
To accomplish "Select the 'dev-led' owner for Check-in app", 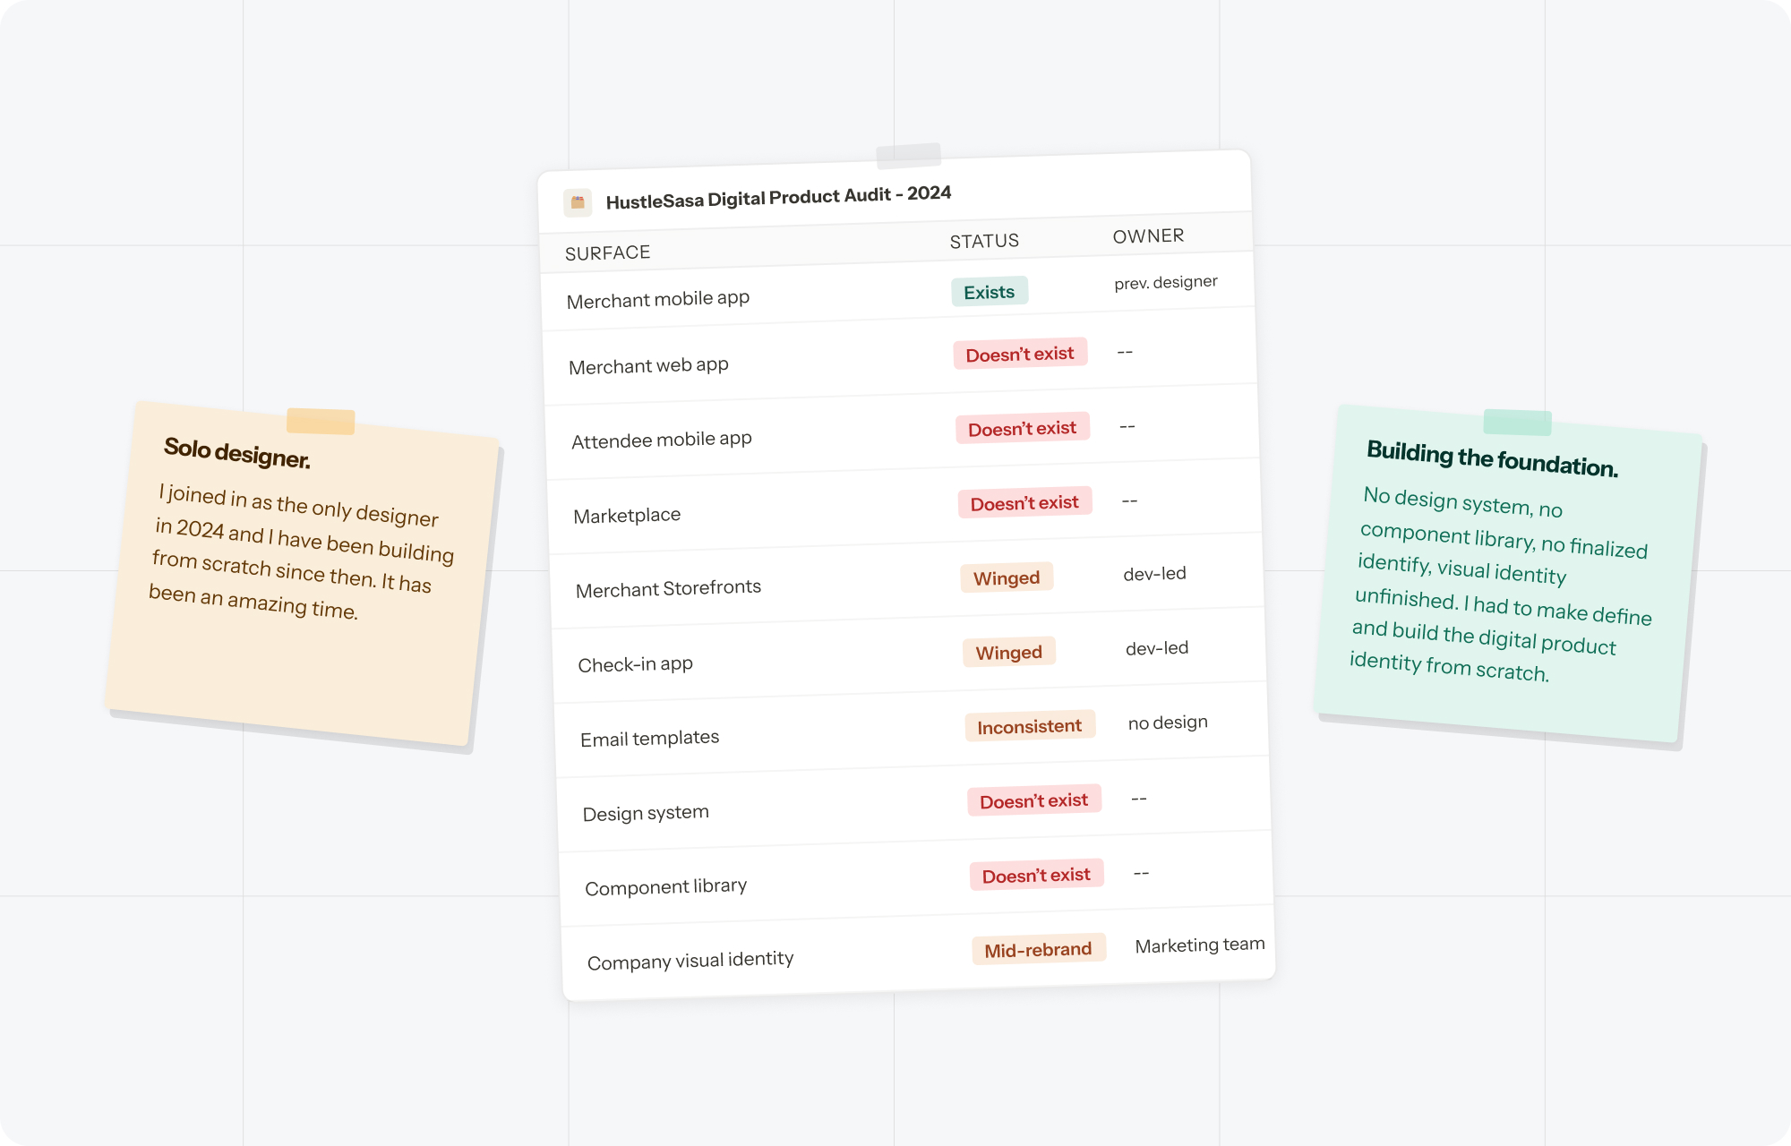I will [x=1157, y=647].
